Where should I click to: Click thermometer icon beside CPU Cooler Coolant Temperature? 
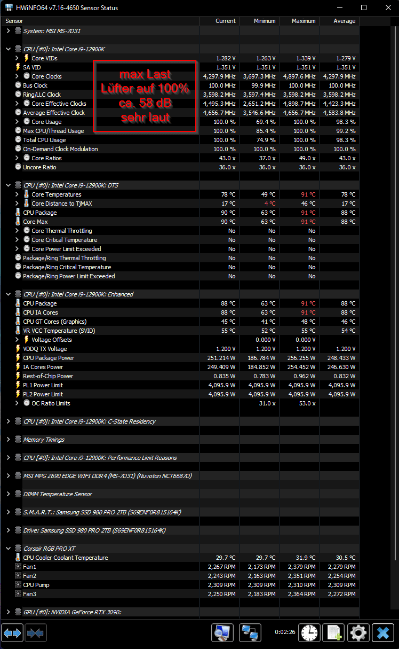tap(19, 558)
